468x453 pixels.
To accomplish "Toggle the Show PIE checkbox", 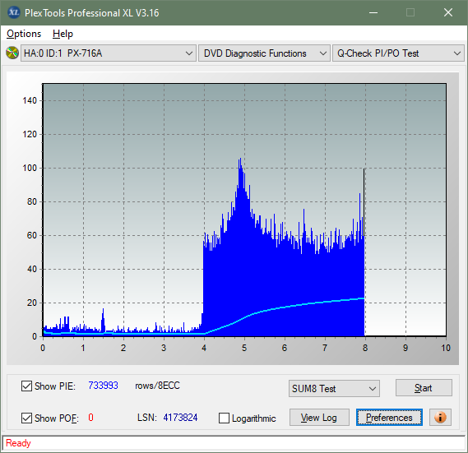I will (x=26, y=386).
